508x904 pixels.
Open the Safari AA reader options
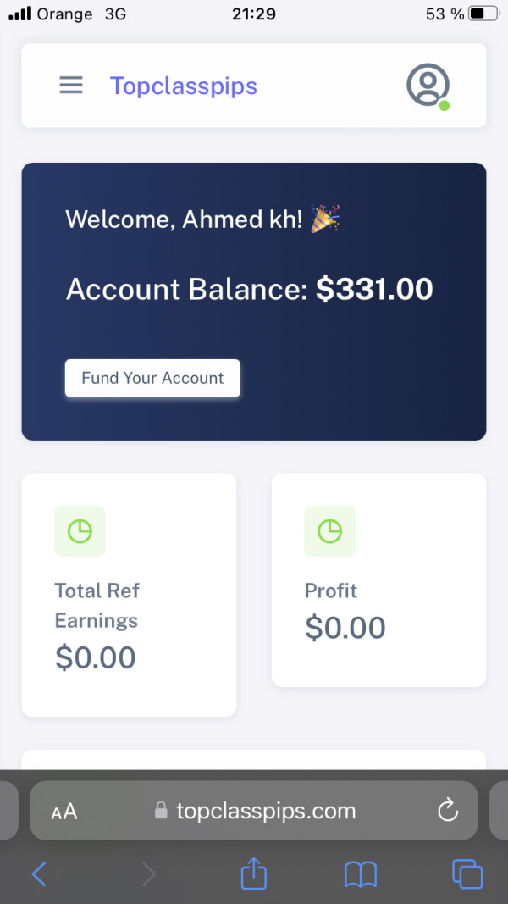tap(64, 812)
